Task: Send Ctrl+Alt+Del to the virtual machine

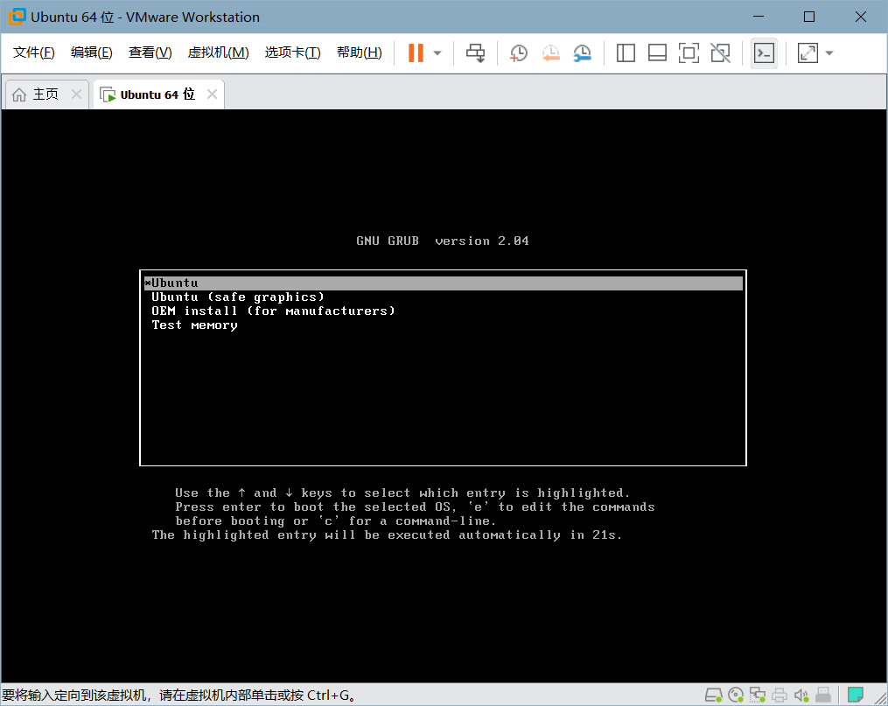Action: [476, 52]
